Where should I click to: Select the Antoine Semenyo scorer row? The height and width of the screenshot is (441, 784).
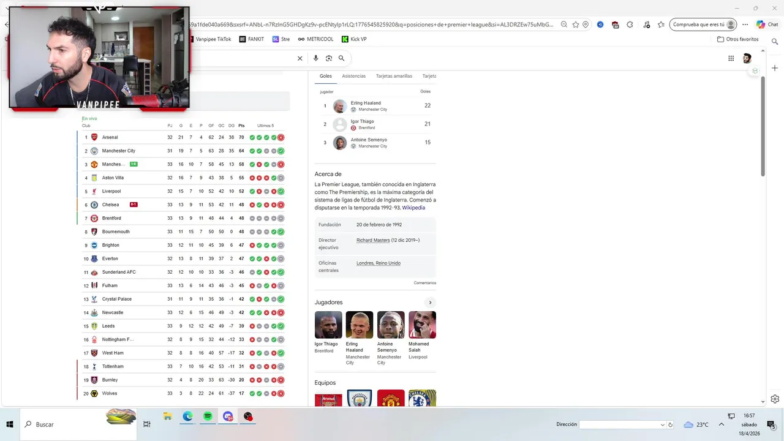pyautogui.click(x=375, y=143)
